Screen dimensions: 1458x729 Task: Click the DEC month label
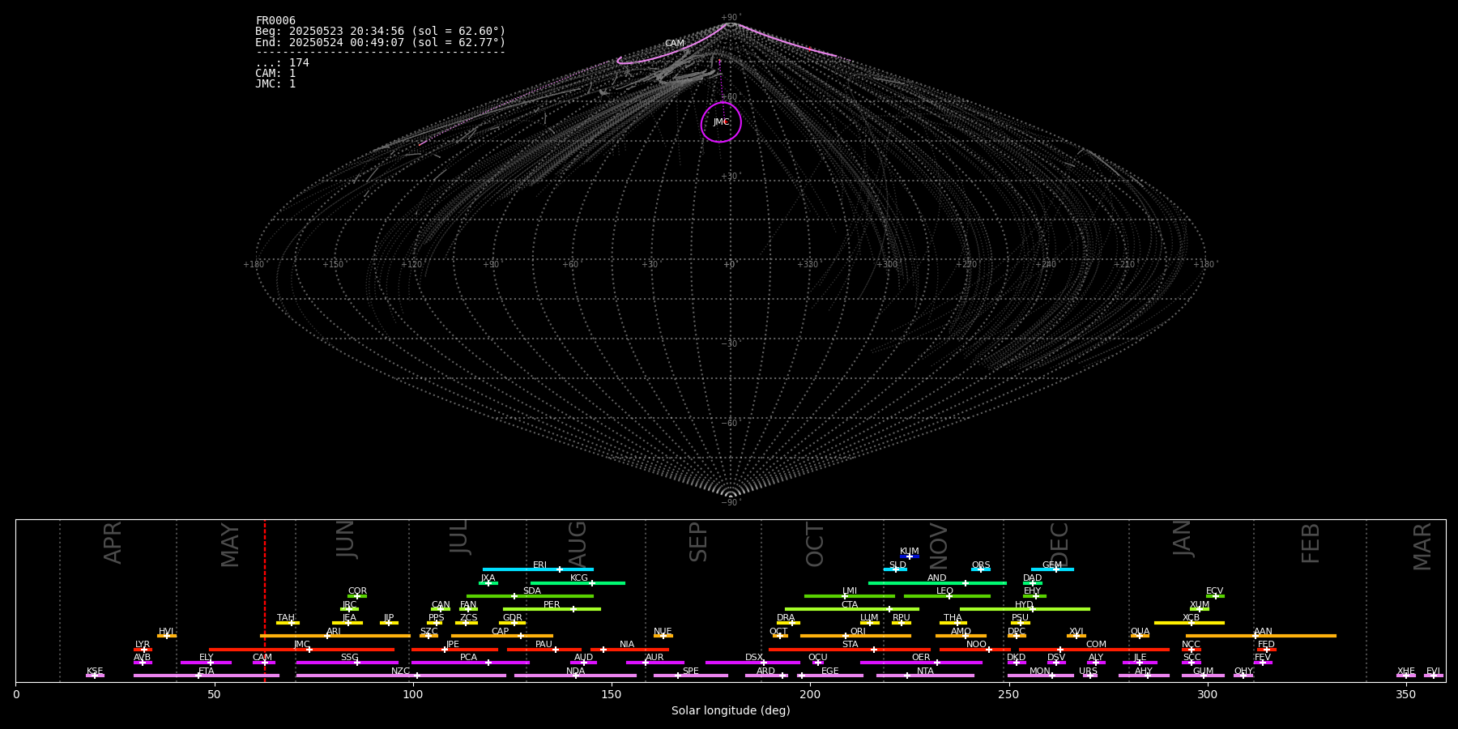1059,545
